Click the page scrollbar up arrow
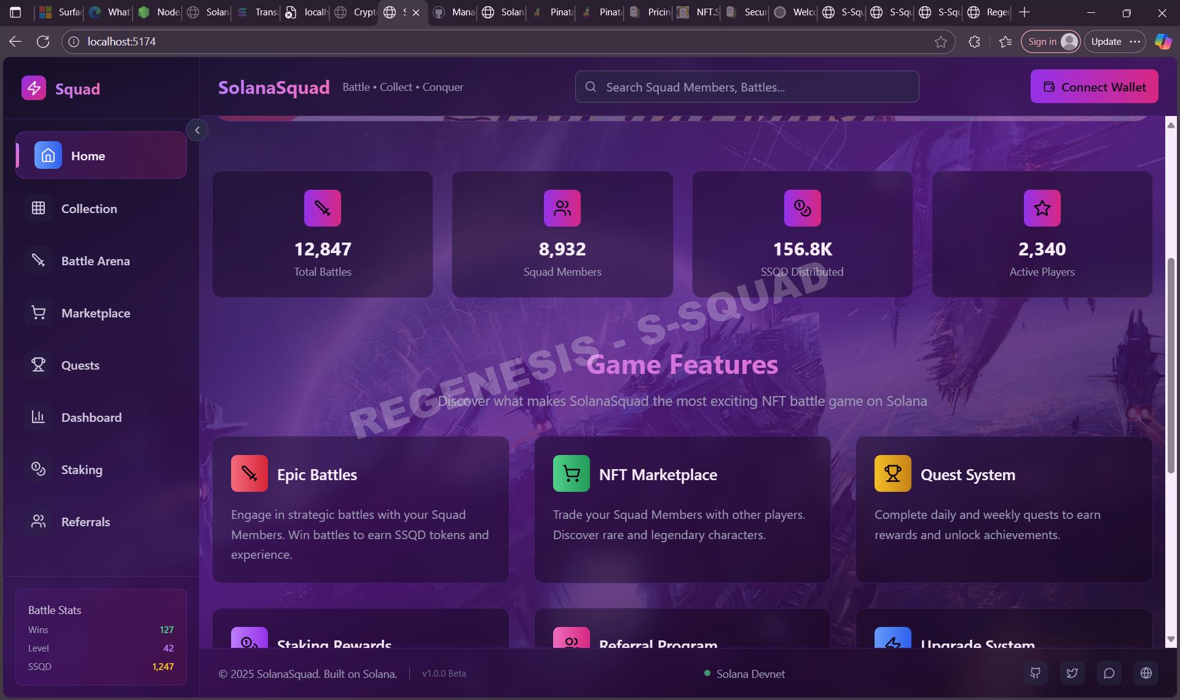This screenshot has width=1180, height=700. pyautogui.click(x=1171, y=125)
